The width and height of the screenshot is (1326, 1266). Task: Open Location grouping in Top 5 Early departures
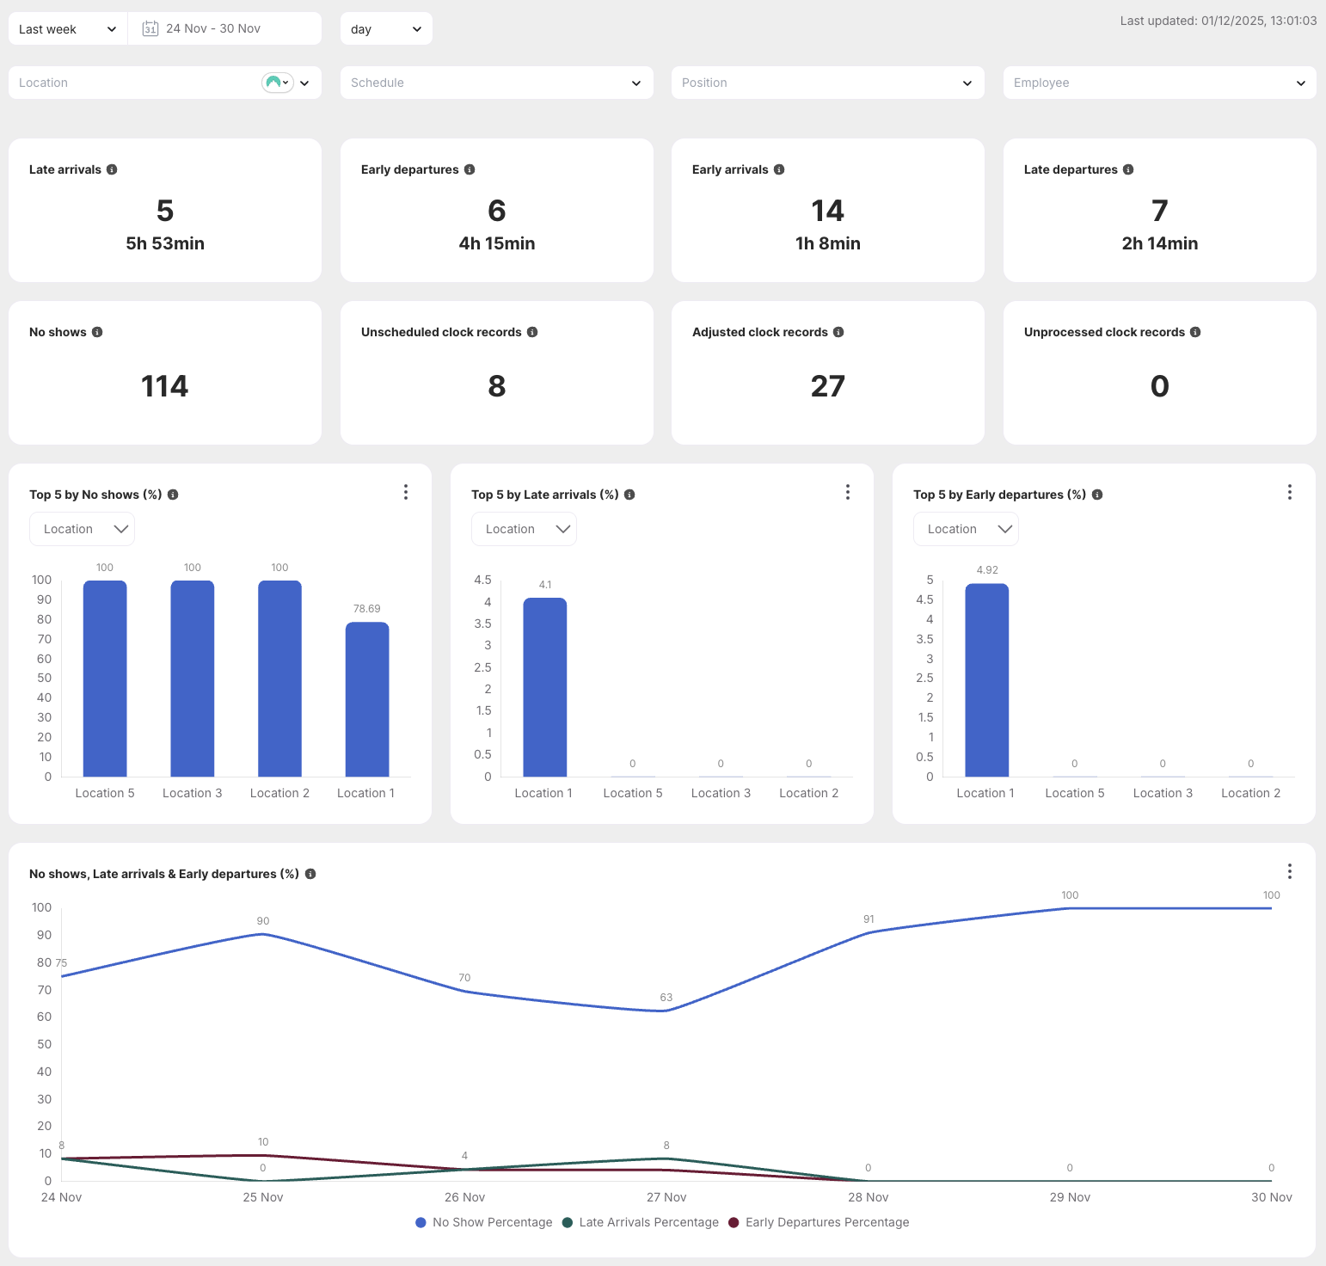pos(966,529)
